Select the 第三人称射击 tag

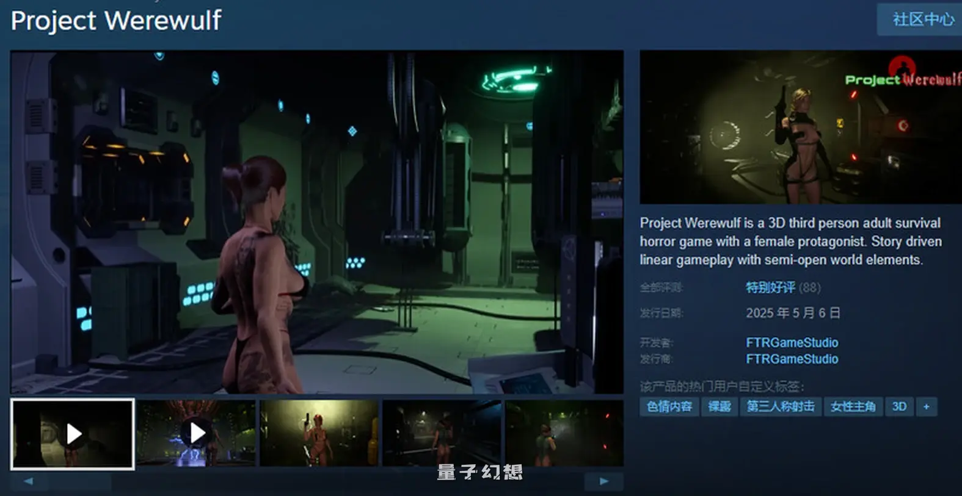point(781,407)
